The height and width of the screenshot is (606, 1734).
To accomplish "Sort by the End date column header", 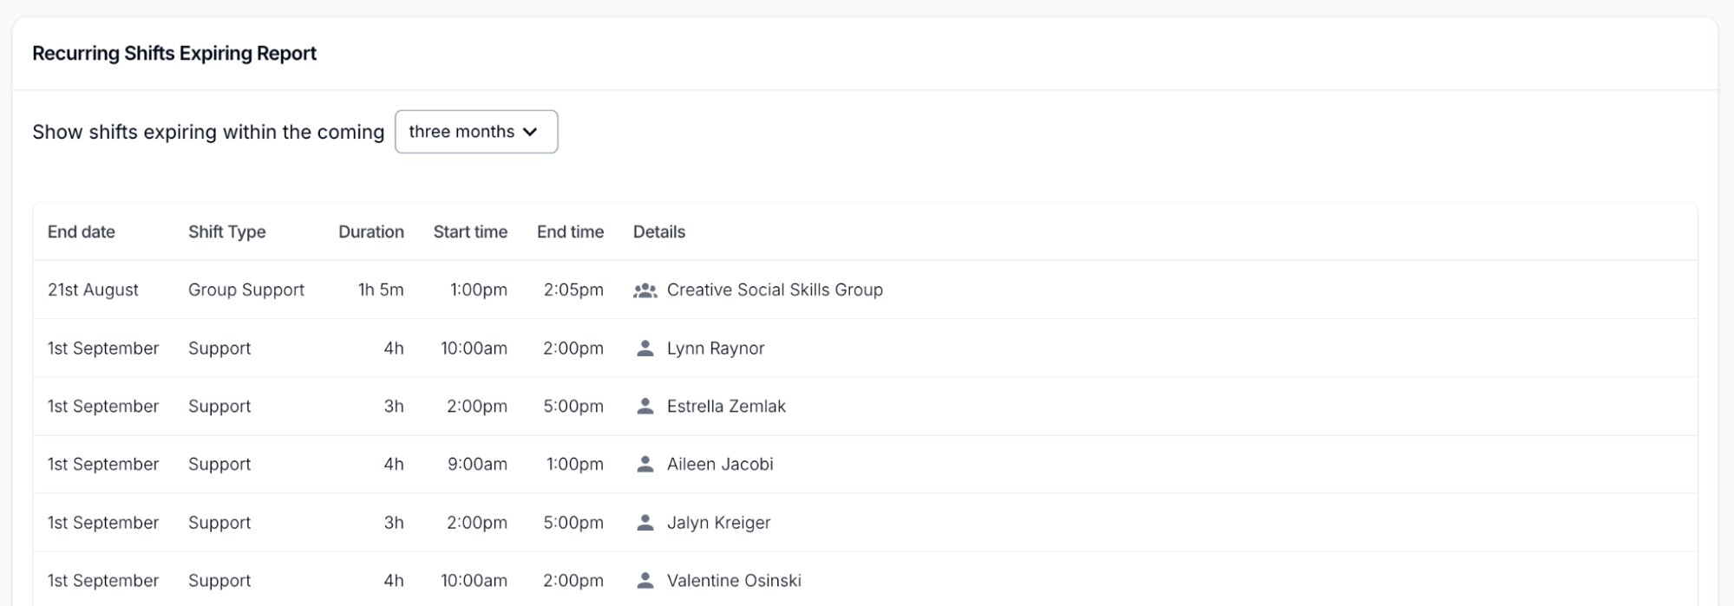I will coord(82,231).
